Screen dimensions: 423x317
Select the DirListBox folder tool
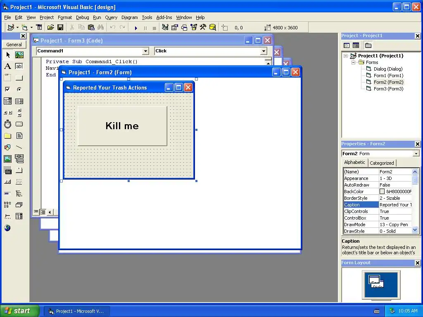8,135
